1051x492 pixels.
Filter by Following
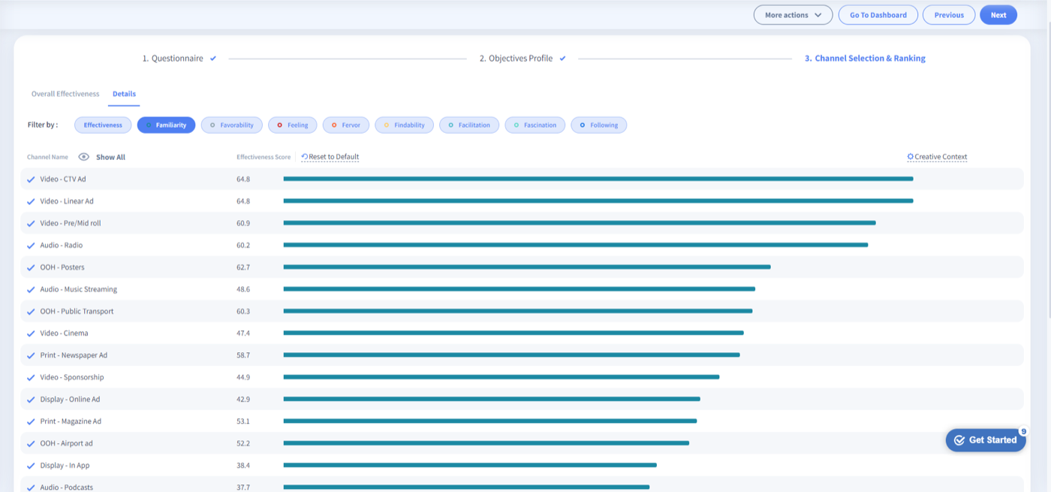(x=599, y=125)
